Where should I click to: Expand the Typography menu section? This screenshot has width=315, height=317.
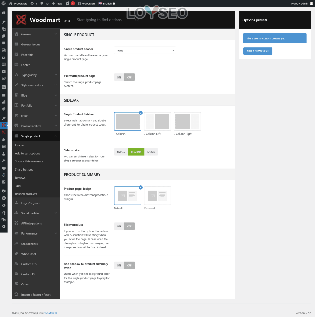(36, 75)
